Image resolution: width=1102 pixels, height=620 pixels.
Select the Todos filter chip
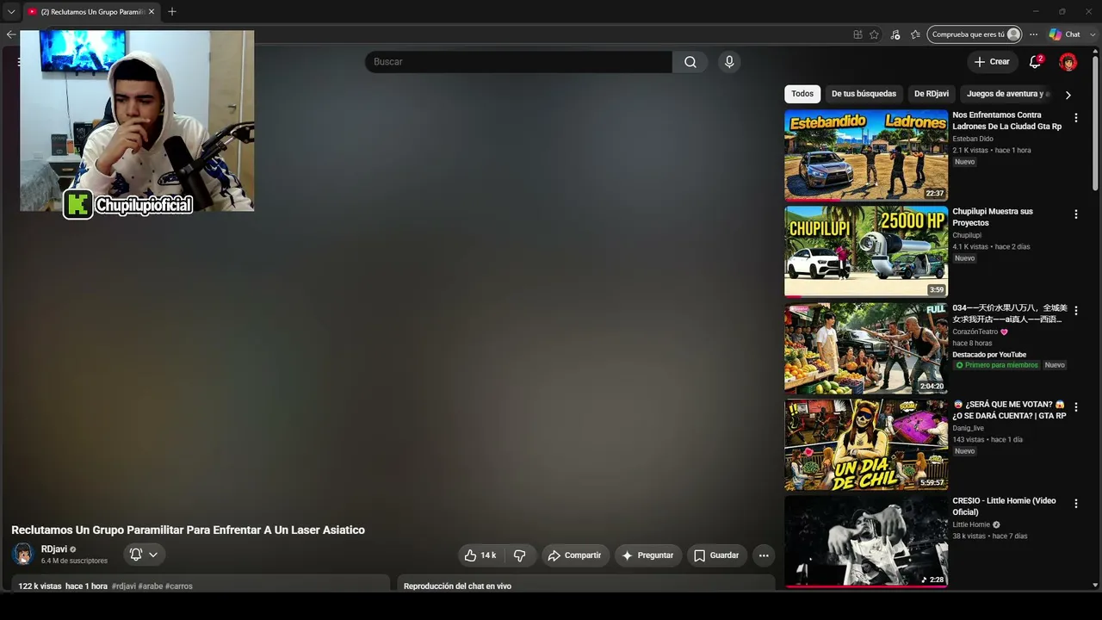click(x=802, y=94)
